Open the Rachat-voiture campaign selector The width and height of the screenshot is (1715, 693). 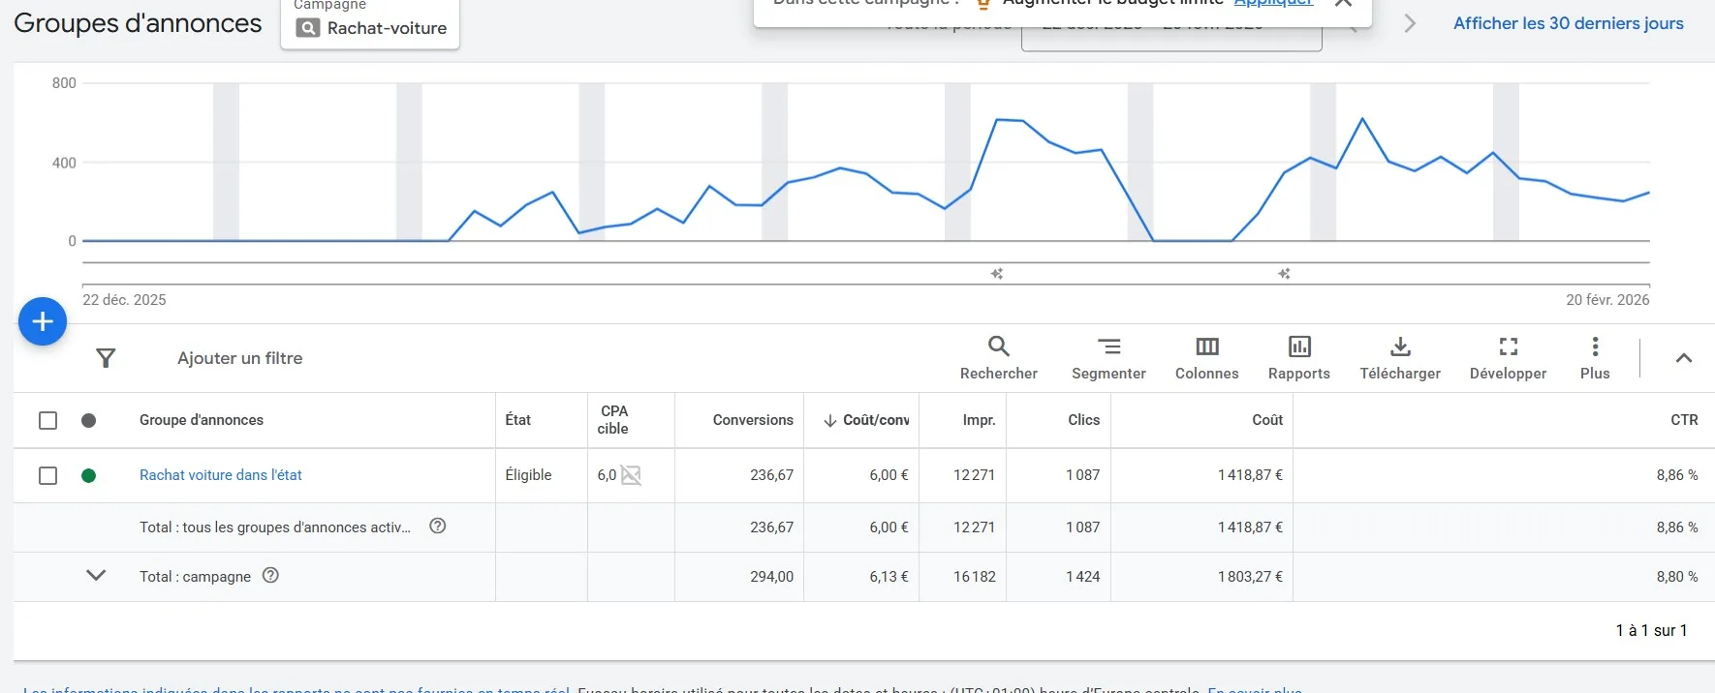(x=370, y=25)
